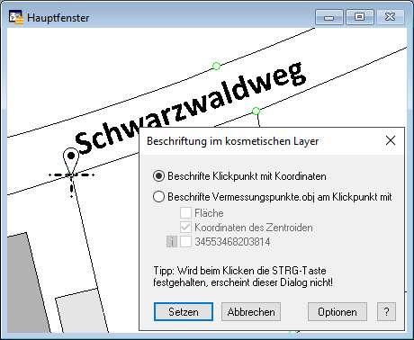Maximize the Hauptfenster window
This screenshot has width=414, height=340.
click(360, 17)
